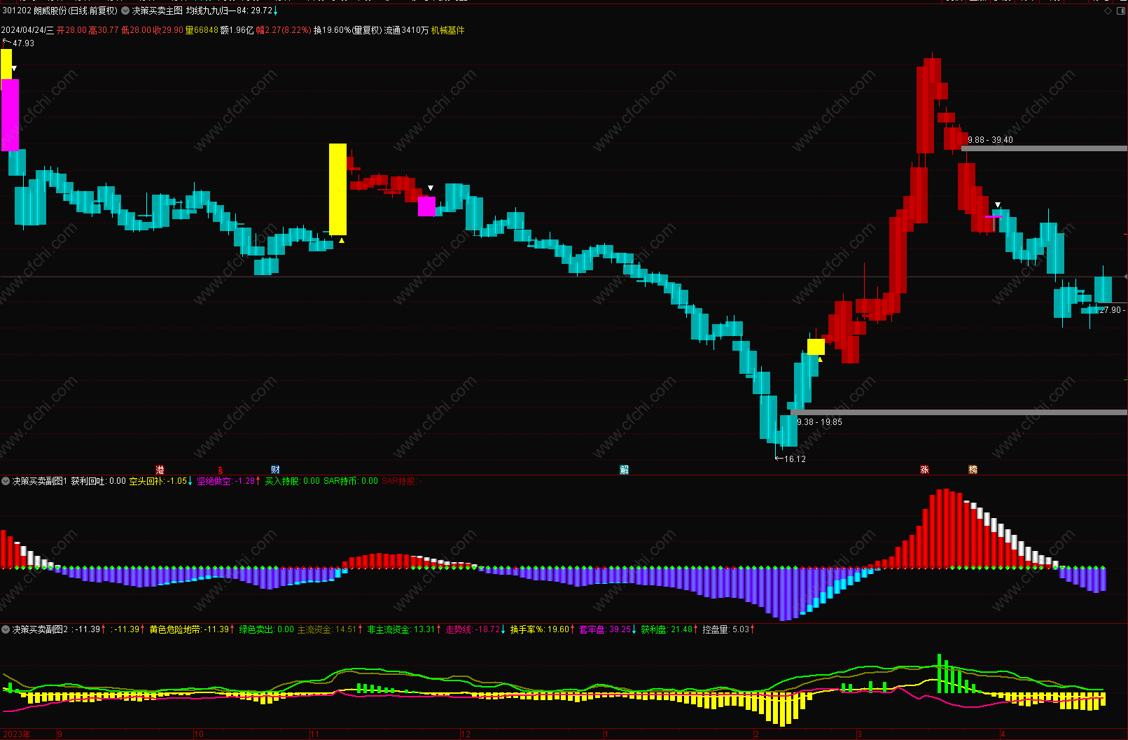Viewport: 1128px width, 740px height.
Task: Click the large yellow candle bar in November
Action: (337, 189)
